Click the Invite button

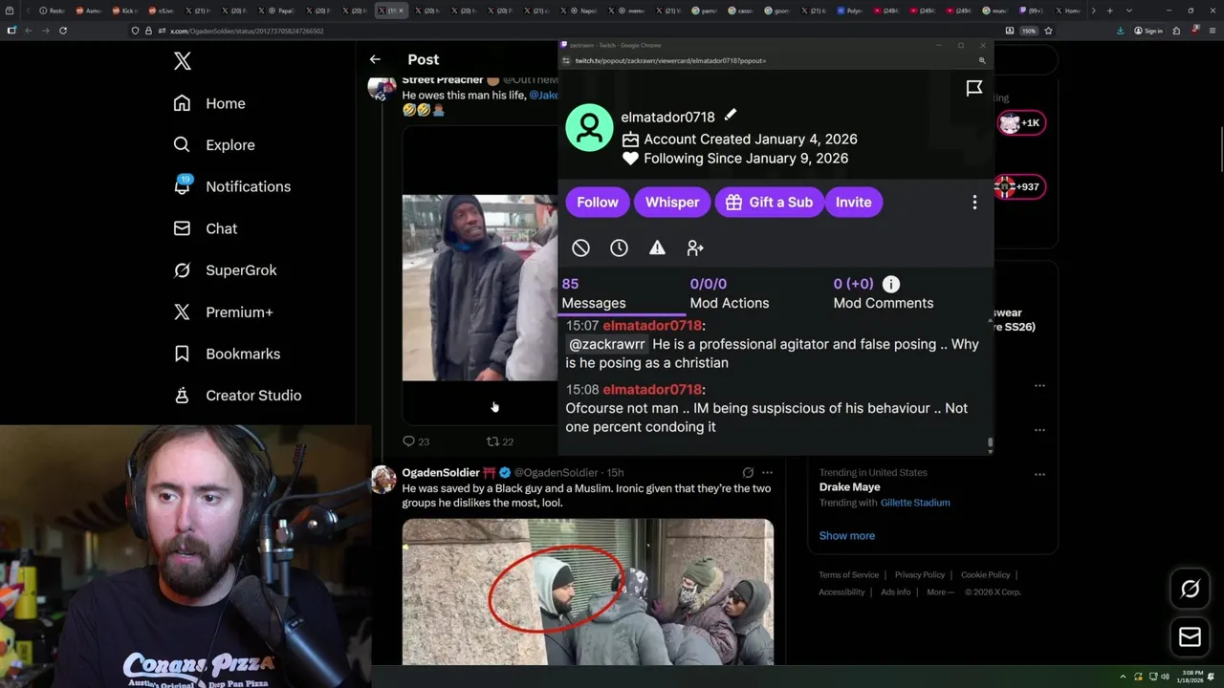point(853,203)
